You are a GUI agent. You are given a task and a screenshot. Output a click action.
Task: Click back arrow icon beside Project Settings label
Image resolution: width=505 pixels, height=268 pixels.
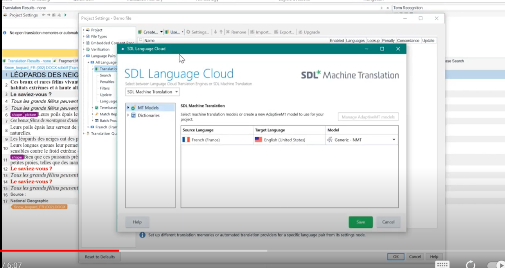44,15
